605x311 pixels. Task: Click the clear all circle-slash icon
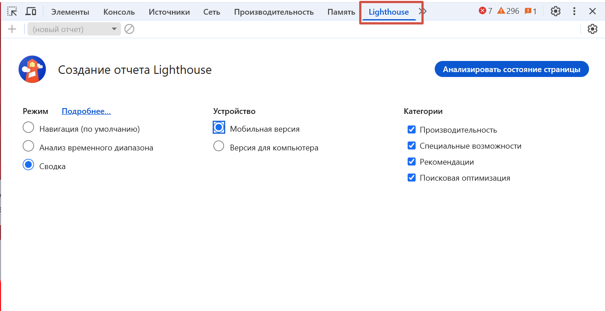(x=129, y=29)
